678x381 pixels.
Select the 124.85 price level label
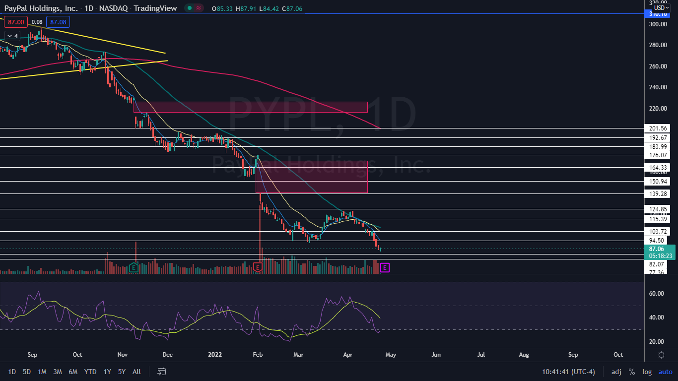[658, 209]
